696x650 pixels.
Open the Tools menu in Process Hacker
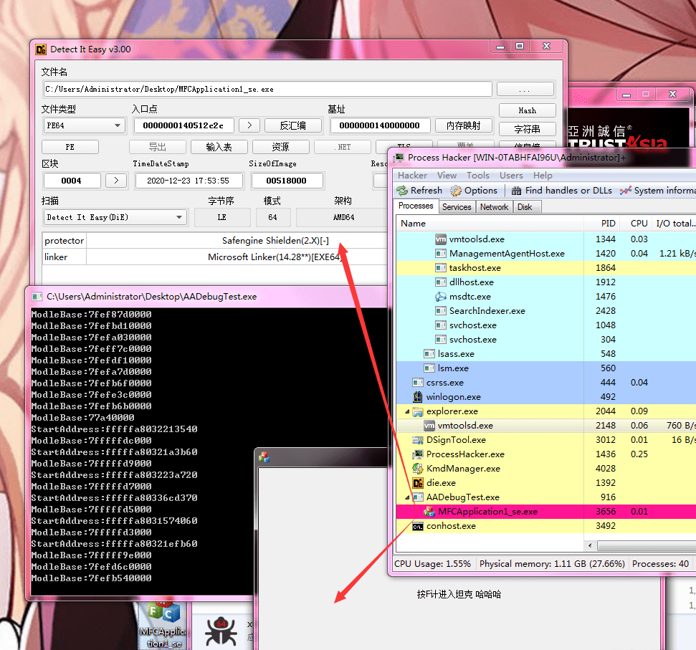(x=477, y=176)
